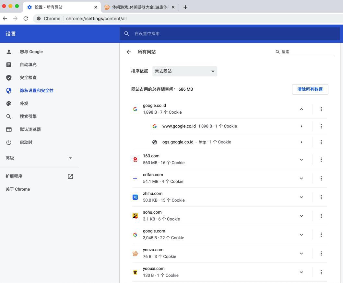Click the browser back arrow button

pyautogui.click(x=5, y=18)
